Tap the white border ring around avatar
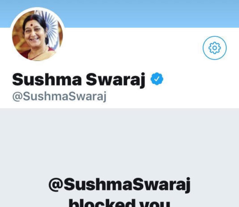 [x=37, y=9]
